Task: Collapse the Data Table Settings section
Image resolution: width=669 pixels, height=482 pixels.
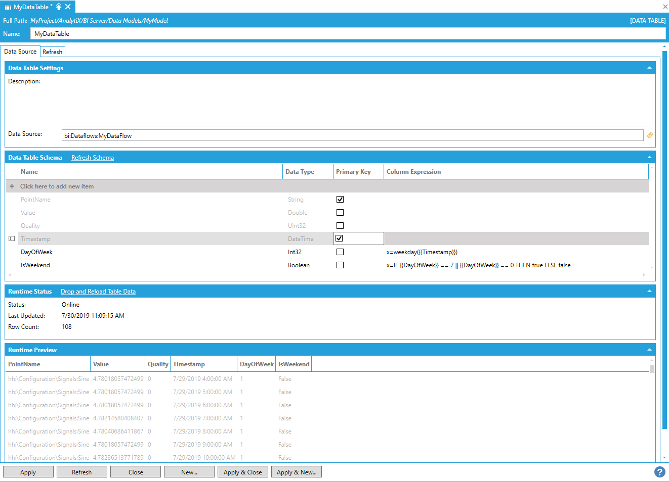Action: tap(649, 68)
